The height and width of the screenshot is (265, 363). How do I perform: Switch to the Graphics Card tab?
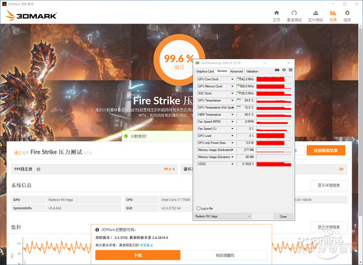(x=205, y=71)
